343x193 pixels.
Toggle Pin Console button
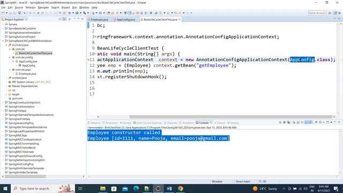tap(316, 122)
